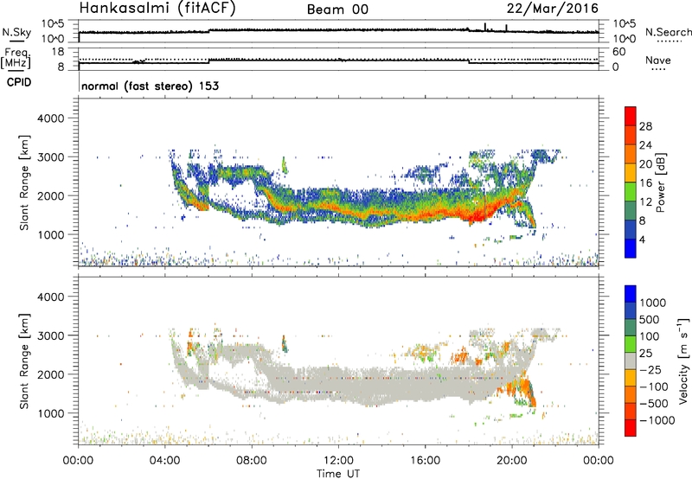Viewport: 692px width, 479px height.
Task: Click the '18' frequency axis tick
Action: [x=58, y=52]
